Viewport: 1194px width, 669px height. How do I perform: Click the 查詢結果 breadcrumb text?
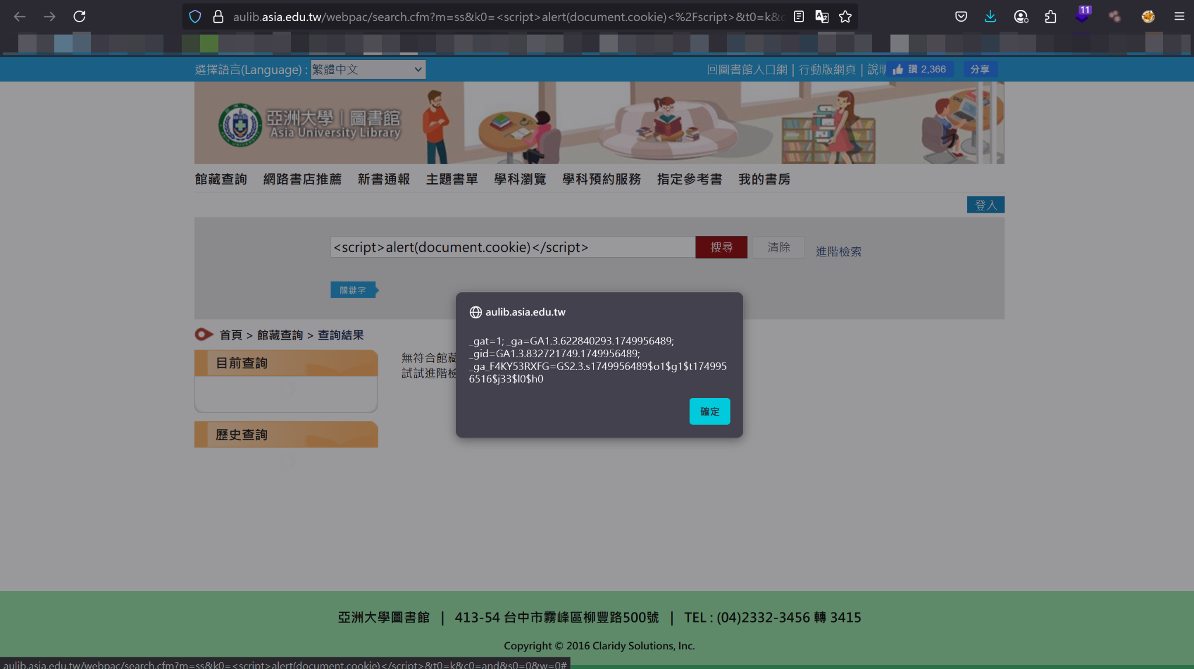point(340,335)
